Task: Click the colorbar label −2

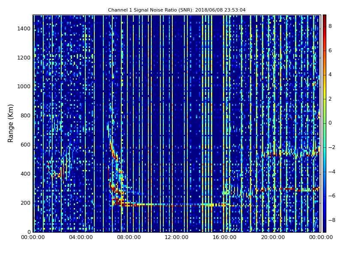Action: 331,147
